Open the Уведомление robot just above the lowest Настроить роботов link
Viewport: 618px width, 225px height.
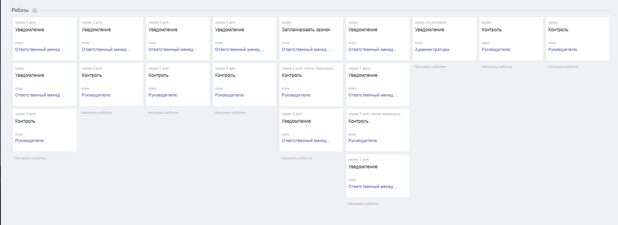click(362, 167)
